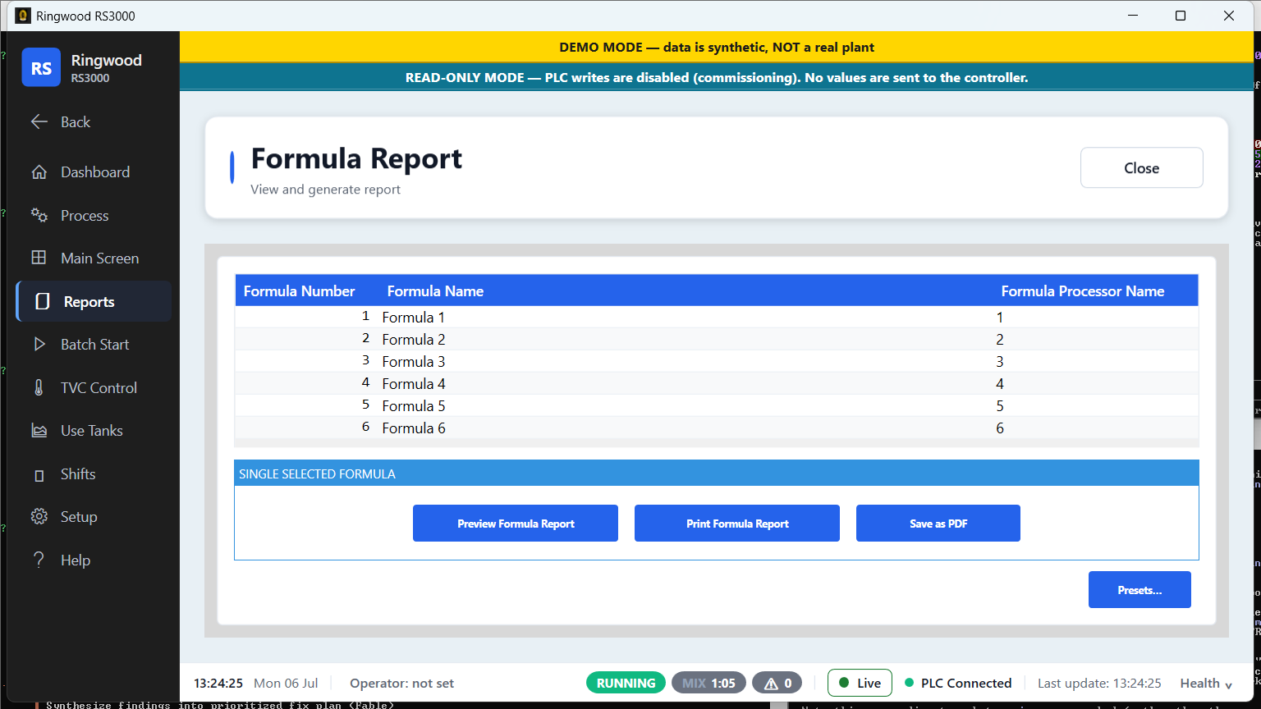Image resolution: width=1261 pixels, height=709 pixels.
Task: Click the READ-ONLY MODE banner
Action: (717, 77)
